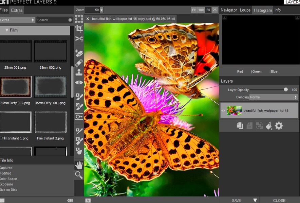Click the paint bucket fill layer icon

point(269,126)
